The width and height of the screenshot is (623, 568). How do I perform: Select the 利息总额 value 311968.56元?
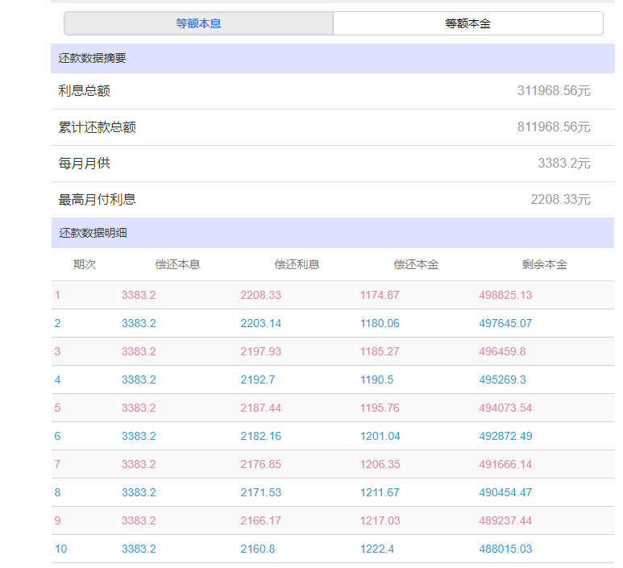(554, 91)
